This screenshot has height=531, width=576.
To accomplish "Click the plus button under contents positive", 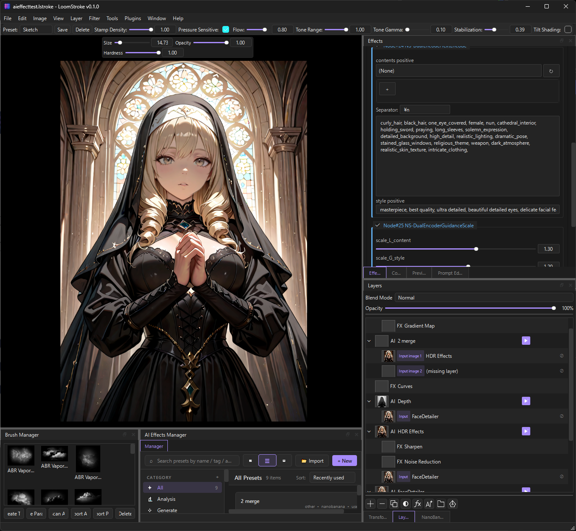I will click(387, 89).
